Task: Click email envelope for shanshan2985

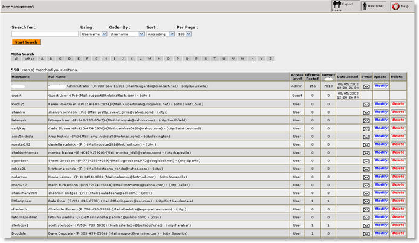Action: click(366, 193)
